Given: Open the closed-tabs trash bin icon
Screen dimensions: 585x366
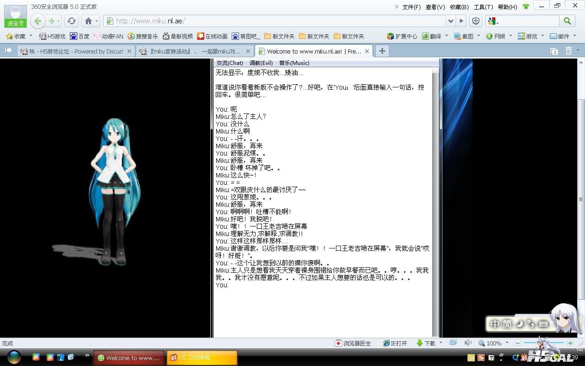Looking at the screenshot, I should (x=569, y=51).
